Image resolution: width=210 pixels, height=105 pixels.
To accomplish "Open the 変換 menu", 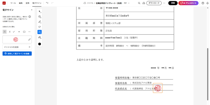I will click(27, 3).
